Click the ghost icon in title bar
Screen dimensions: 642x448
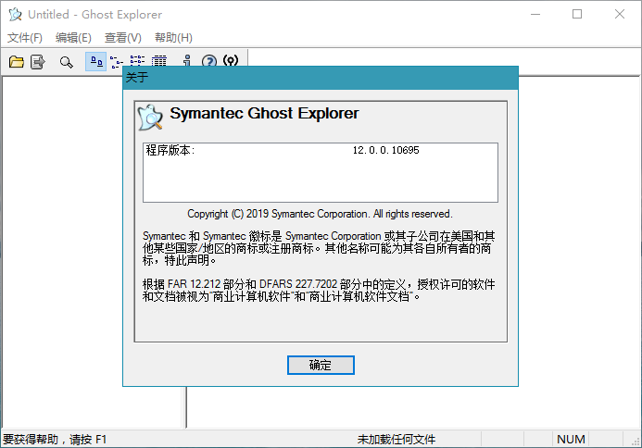tap(15, 15)
